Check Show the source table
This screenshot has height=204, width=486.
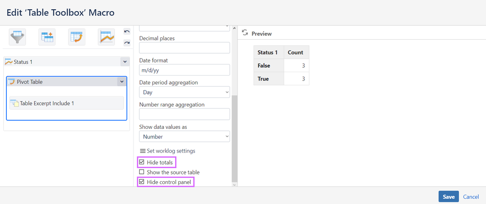click(x=142, y=172)
